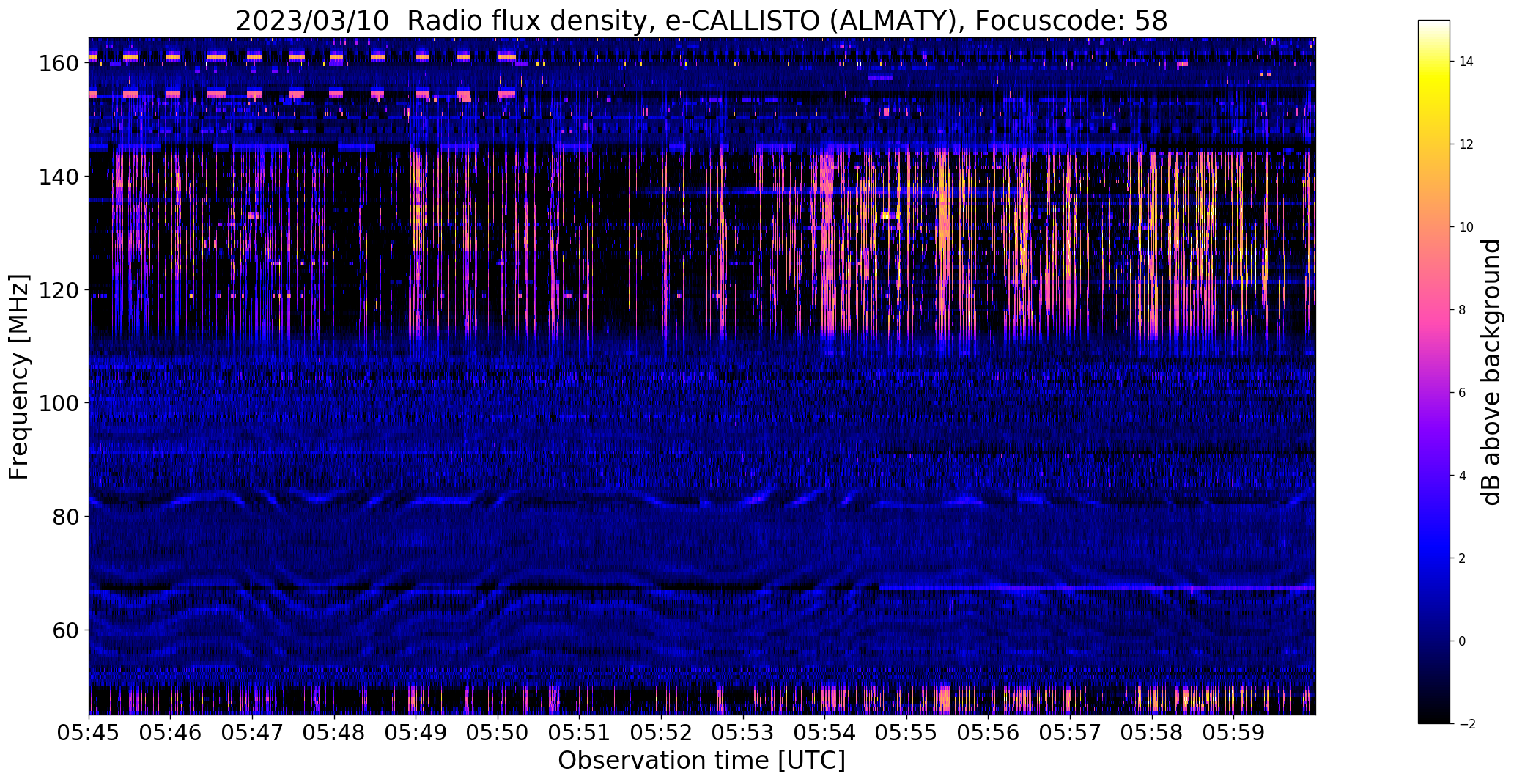Viewport: 1514px width, 782px height.
Task: Click the plot title mentioning e-CALLISTO (ALMATY)
Action: click(x=701, y=21)
